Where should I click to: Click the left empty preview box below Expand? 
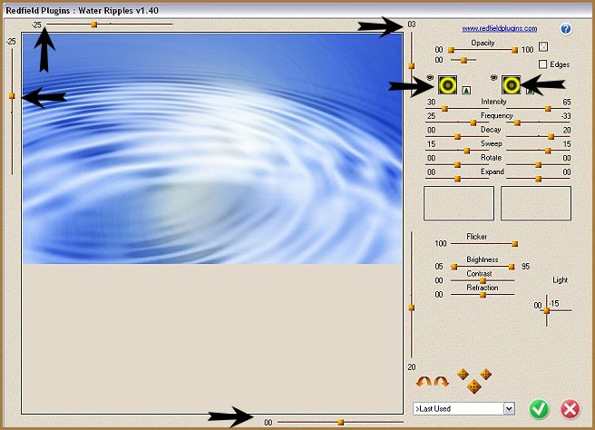(x=459, y=203)
